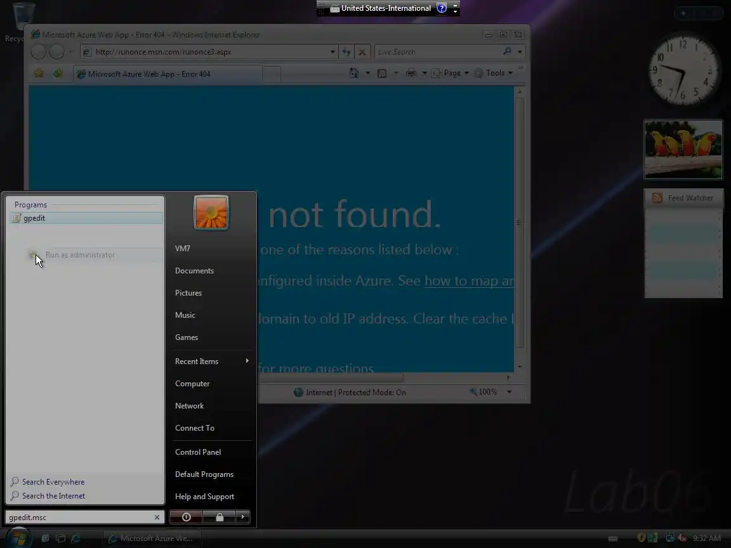Screen dimensions: 731x548
Task: Expand the address bar URL dropdown
Action: pos(333,52)
